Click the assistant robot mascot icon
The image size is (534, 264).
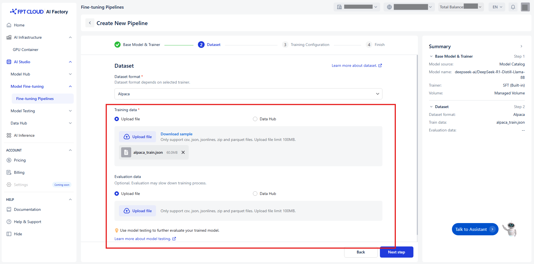[510, 229]
